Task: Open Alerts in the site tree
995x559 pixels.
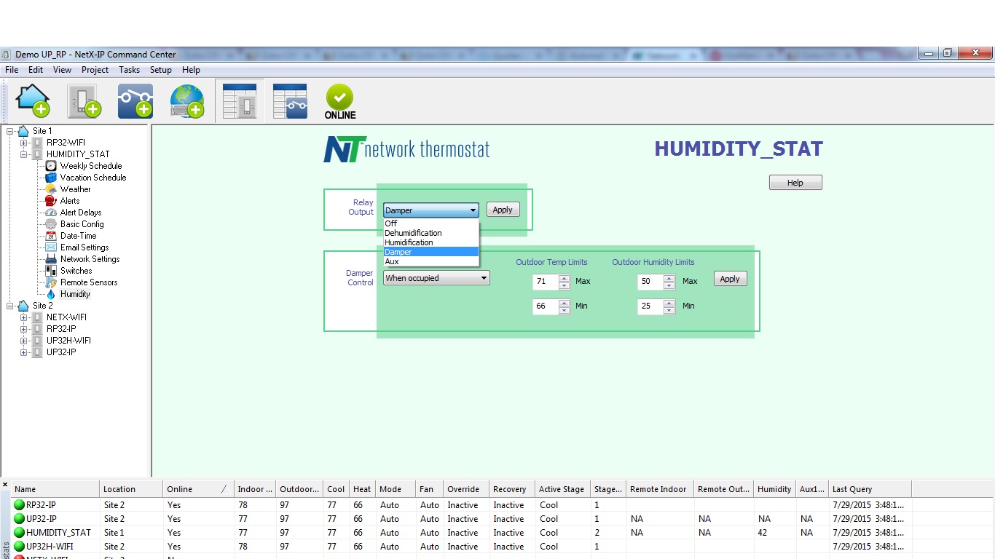Action: coord(70,201)
